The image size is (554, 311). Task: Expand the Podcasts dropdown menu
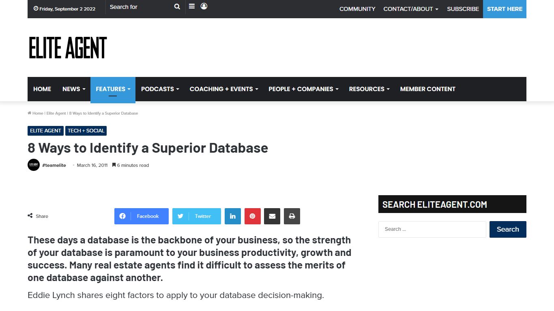point(160,89)
